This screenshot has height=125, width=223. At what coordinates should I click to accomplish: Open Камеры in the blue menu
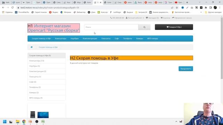click(x=139, y=39)
